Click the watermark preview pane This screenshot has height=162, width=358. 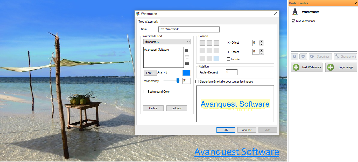pyautogui.click(x=235, y=104)
